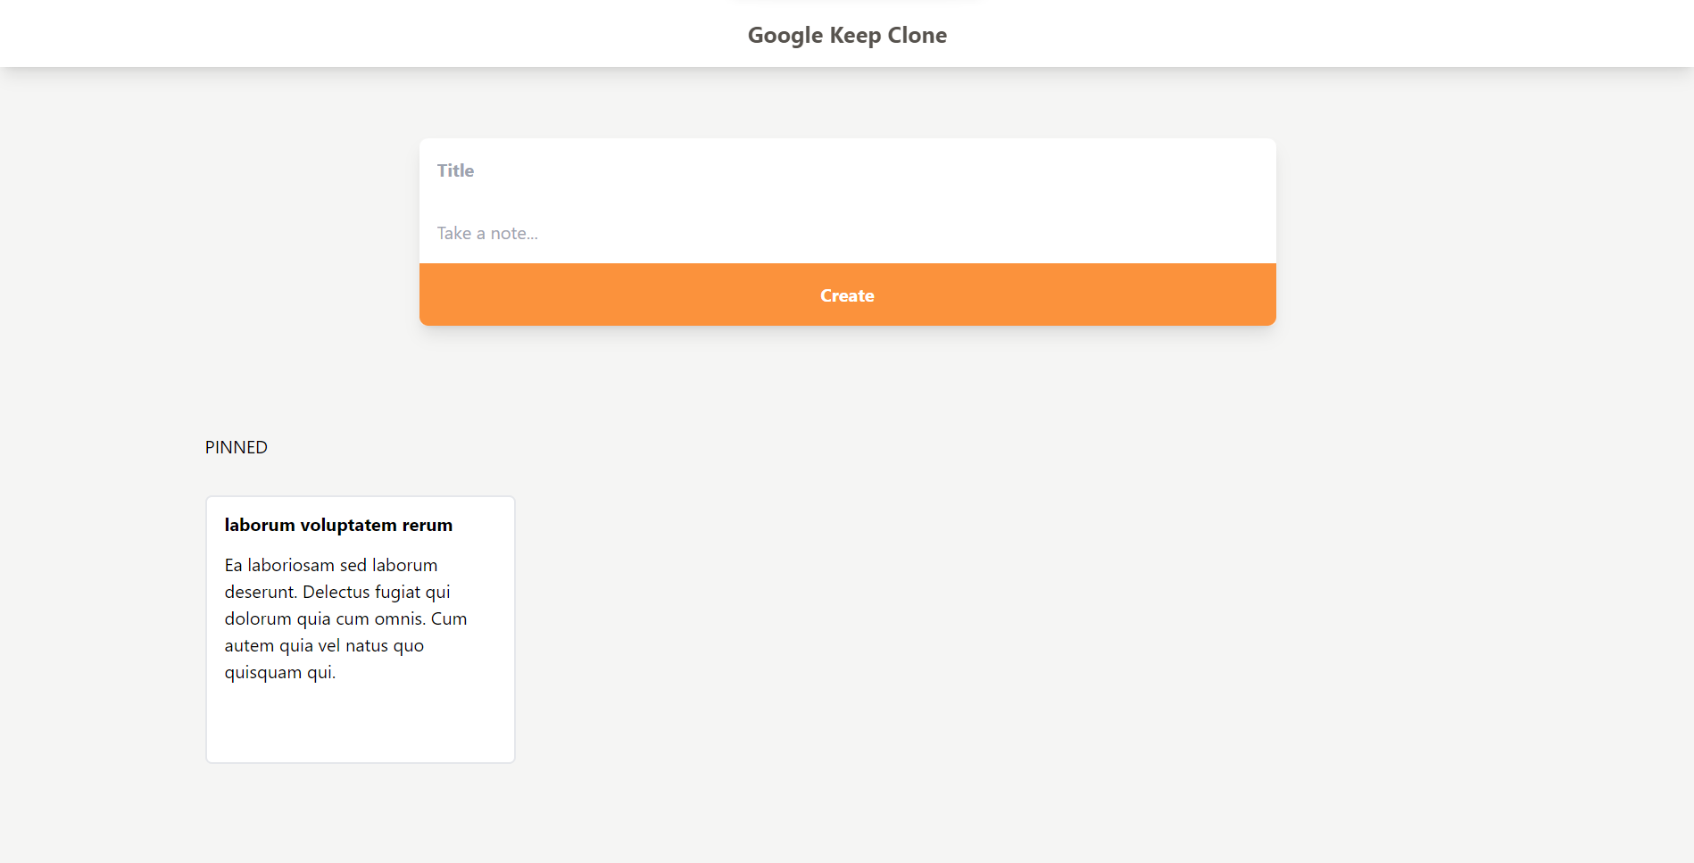1694x863 pixels.
Task: Open the 'laborum voluptatem rerum' note card
Action: coord(361,629)
